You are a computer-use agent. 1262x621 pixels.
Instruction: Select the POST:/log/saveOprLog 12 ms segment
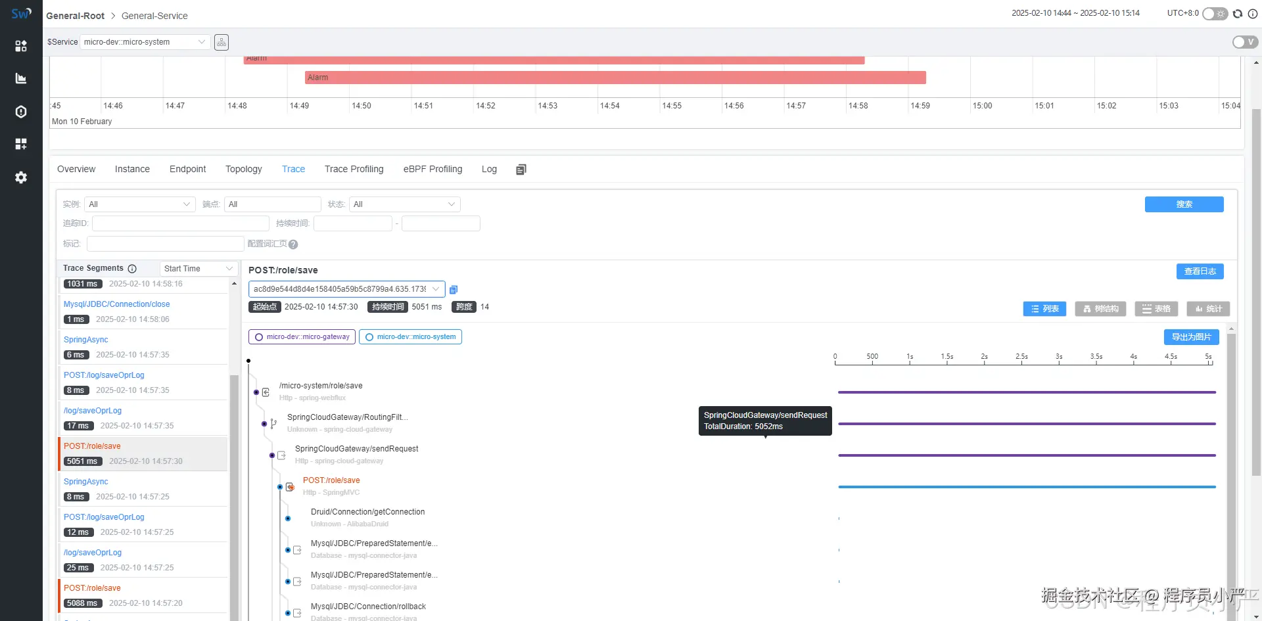coord(144,524)
